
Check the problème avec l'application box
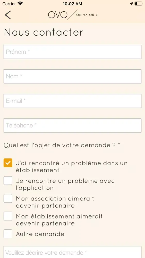(x=8, y=181)
